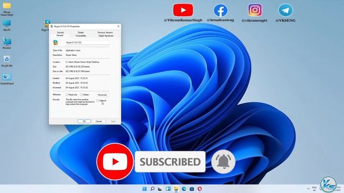
Task: Click the Properties dialog title bar text
Action: [x=67, y=26]
